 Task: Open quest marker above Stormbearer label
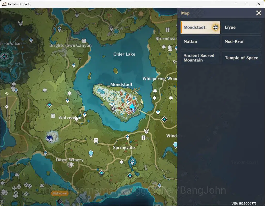coord(167,30)
